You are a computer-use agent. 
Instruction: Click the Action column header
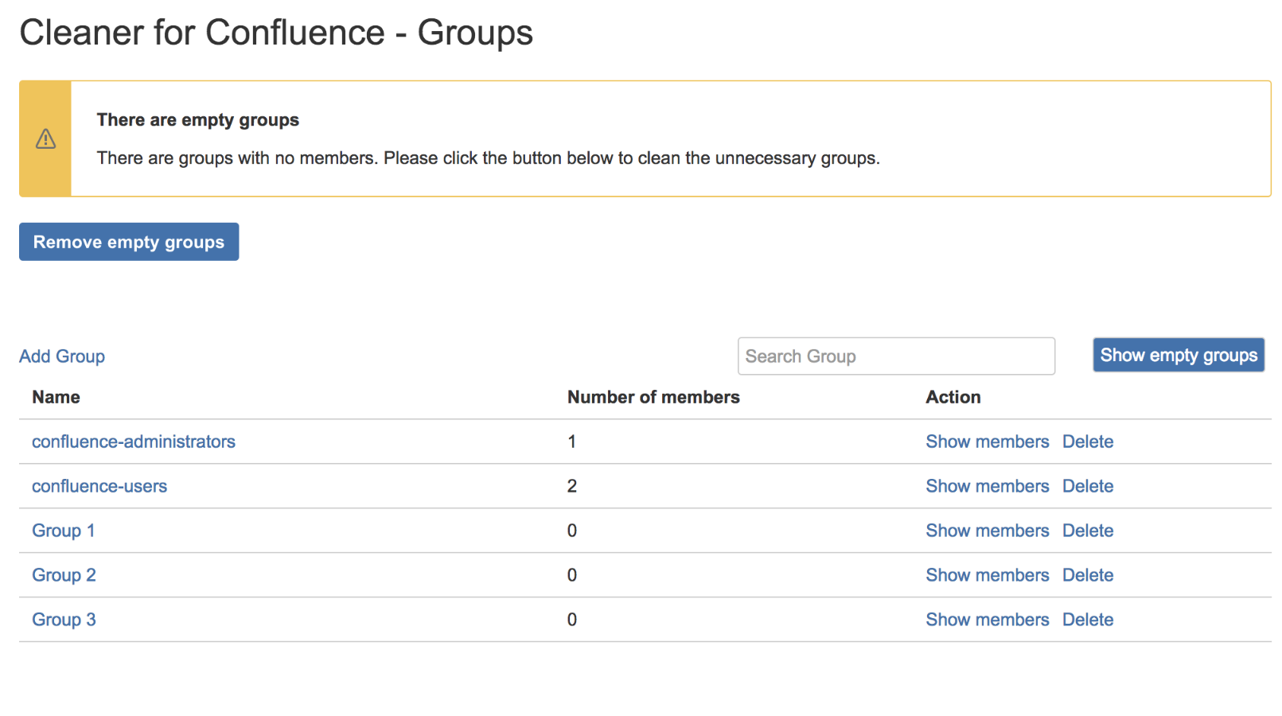point(953,397)
